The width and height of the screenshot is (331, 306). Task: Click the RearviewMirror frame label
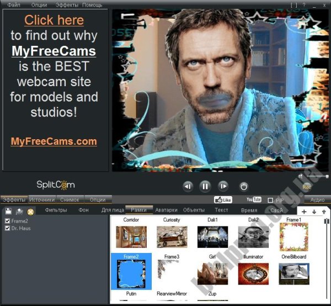click(x=172, y=294)
